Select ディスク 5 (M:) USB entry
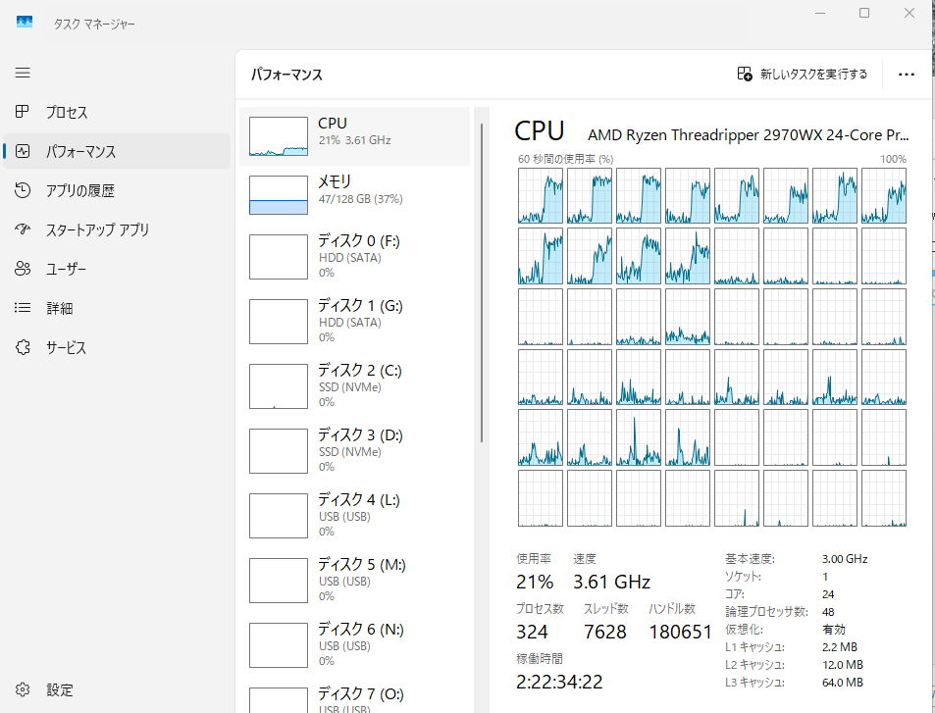Viewport: 935px width, 713px height. click(355, 580)
